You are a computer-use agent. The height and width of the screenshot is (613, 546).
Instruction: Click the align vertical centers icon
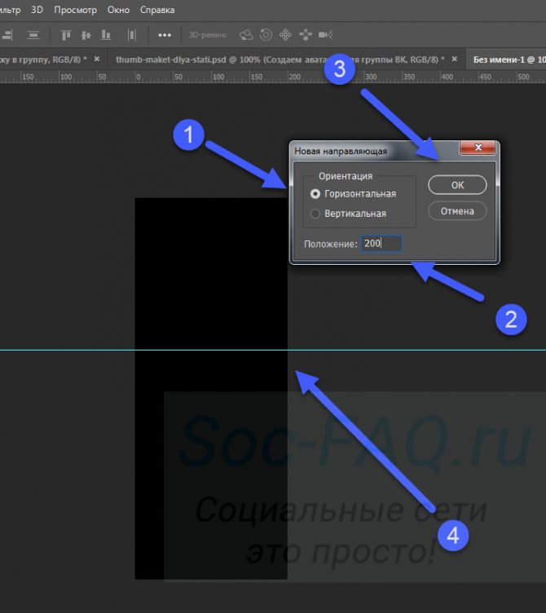(86, 35)
